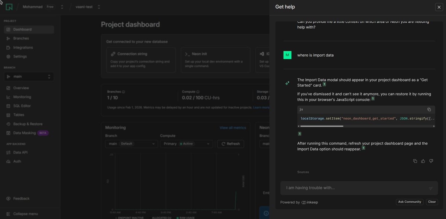This screenshot has height=219, width=446.
Task: Copy the js code block
Action: [x=429, y=110]
